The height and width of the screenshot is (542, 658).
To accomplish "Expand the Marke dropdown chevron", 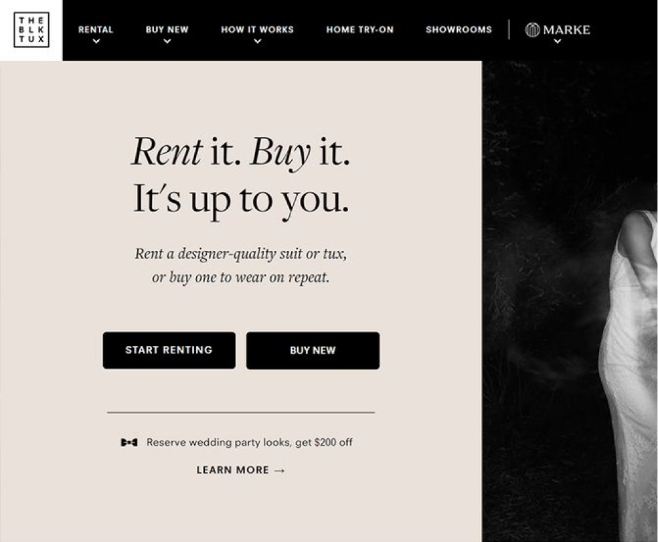I will [558, 41].
